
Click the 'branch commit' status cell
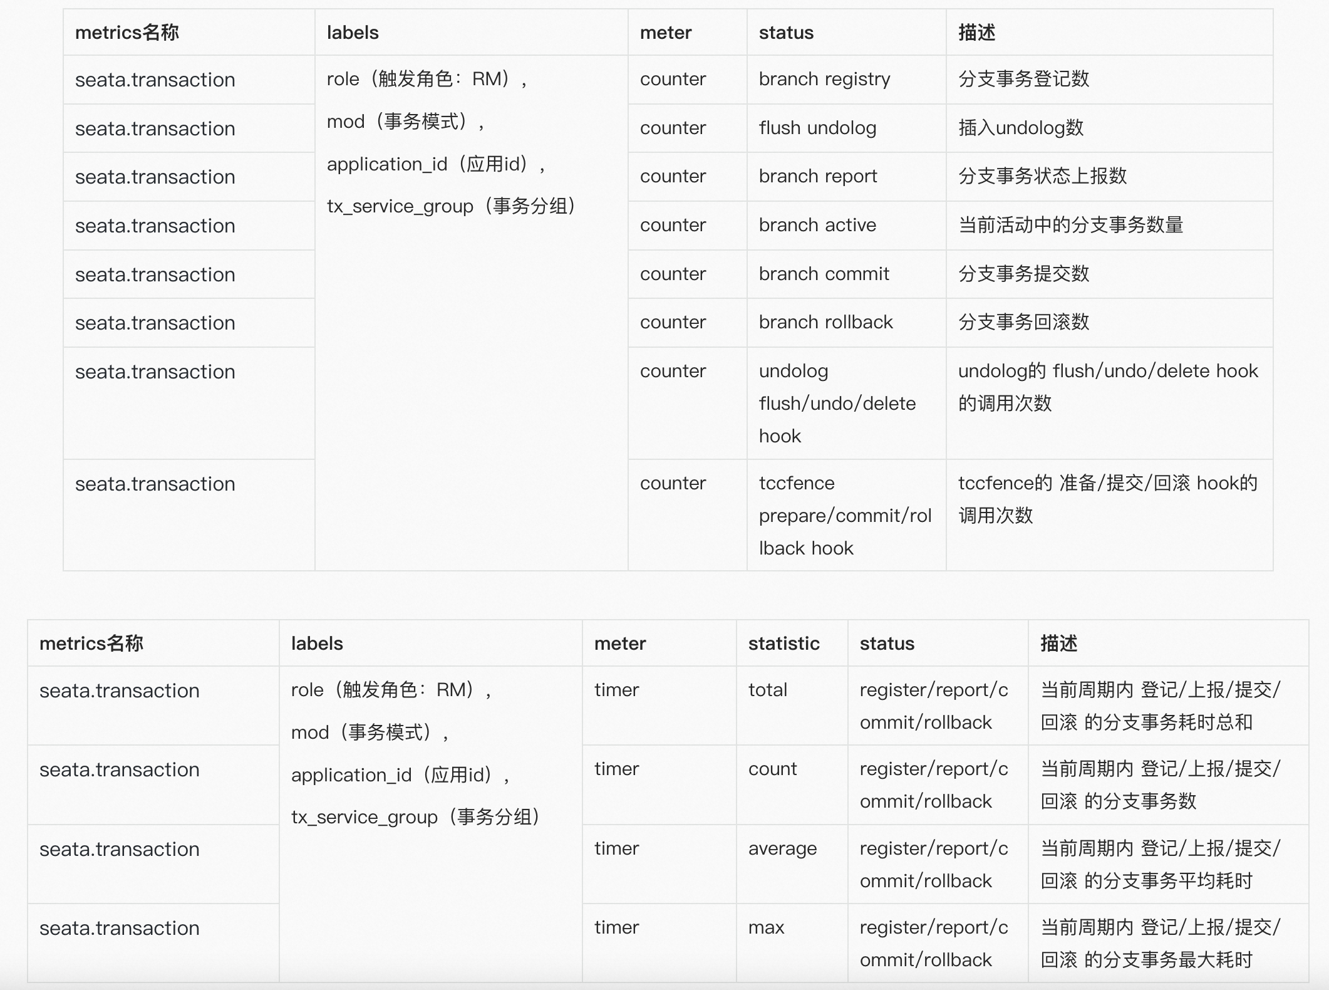824,274
